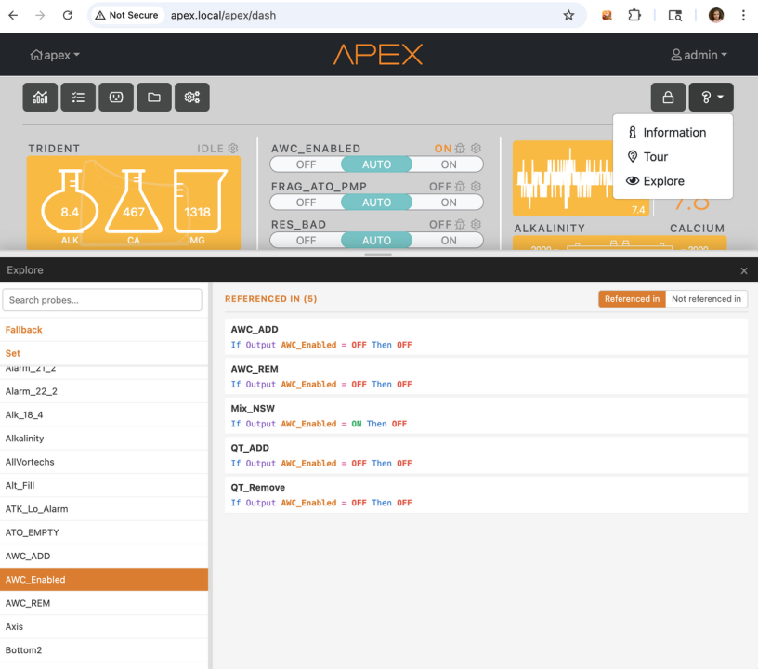Open the outlets toolbar icon
The image size is (758, 669).
116,98
